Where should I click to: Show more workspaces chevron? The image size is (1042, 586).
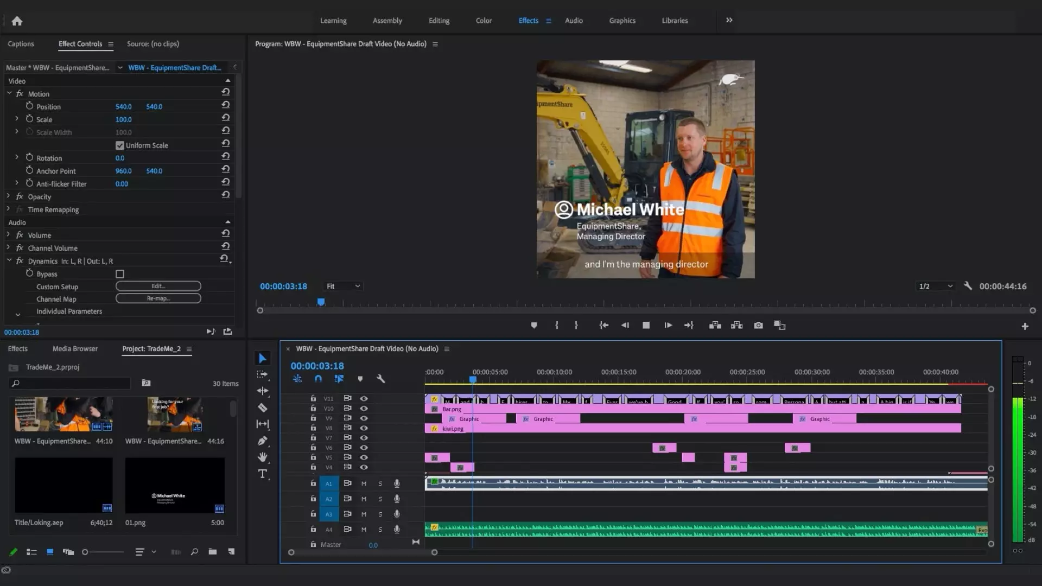[x=729, y=20]
